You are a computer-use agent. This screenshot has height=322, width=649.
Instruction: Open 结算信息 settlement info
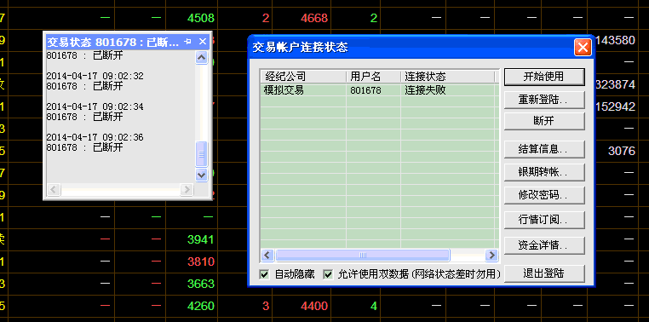[544, 149]
